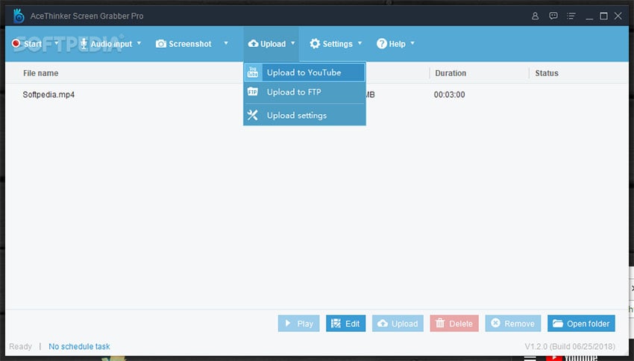Click the tools icon beside Upload settings
The height and width of the screenshot is (361, 634).
253,115
